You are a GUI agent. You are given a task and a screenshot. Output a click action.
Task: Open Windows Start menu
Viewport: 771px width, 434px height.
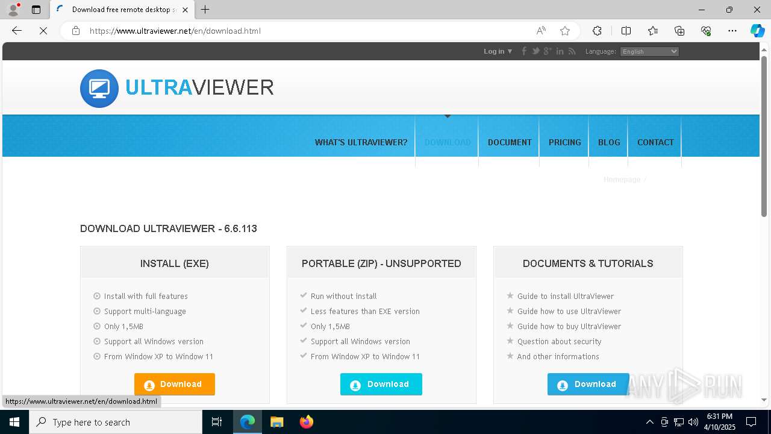click(x=14, y=422)
